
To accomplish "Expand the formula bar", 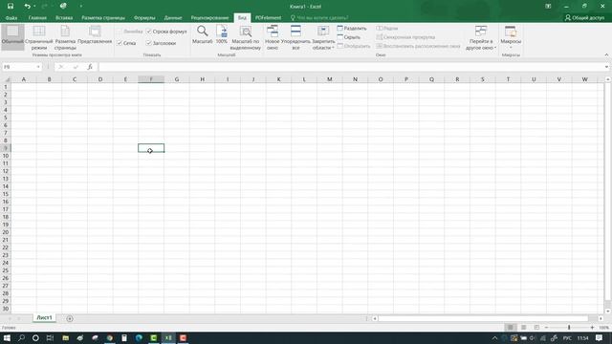I will click(x=606, y=67).
